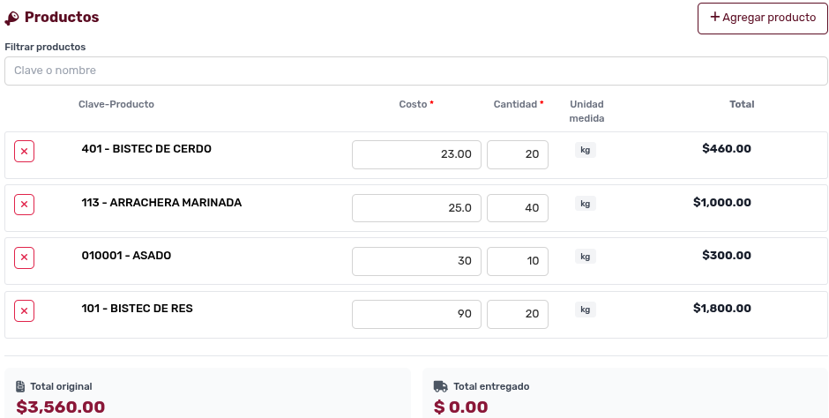Click the Cantidad column header
Image resolution: width=829 pixels, height=418 pixels.
[515, 104]
